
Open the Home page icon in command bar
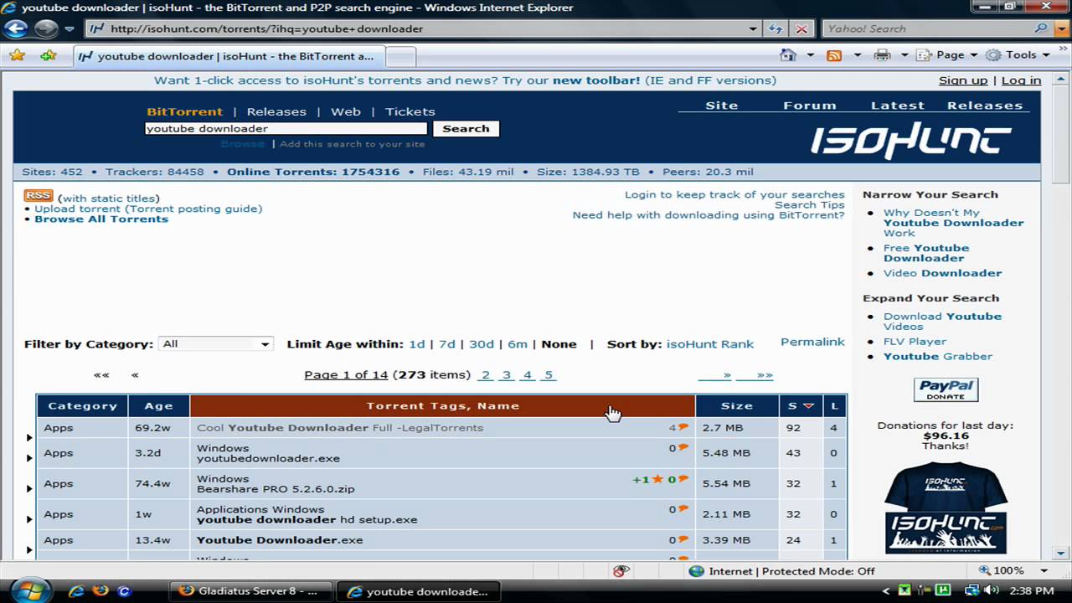tap(788, 55)
